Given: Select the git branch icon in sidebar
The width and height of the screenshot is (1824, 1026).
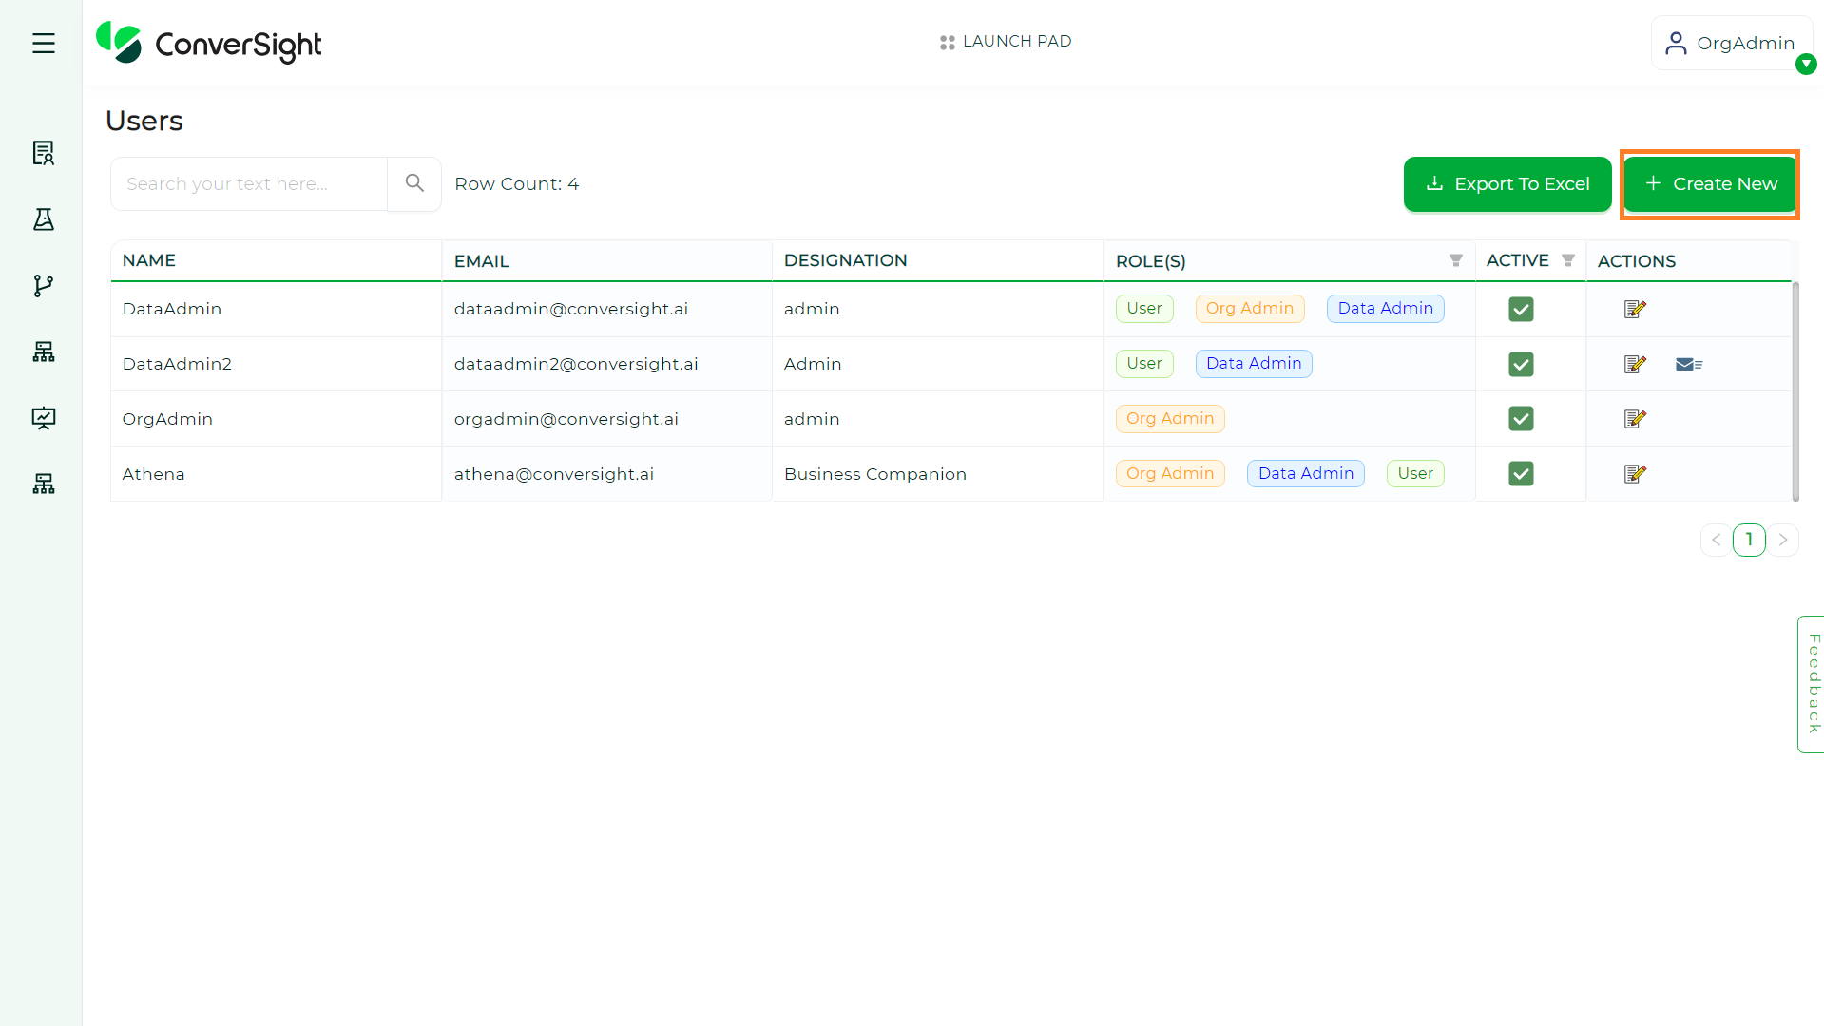Looking at the screenshot, I should tap(43, 285).
